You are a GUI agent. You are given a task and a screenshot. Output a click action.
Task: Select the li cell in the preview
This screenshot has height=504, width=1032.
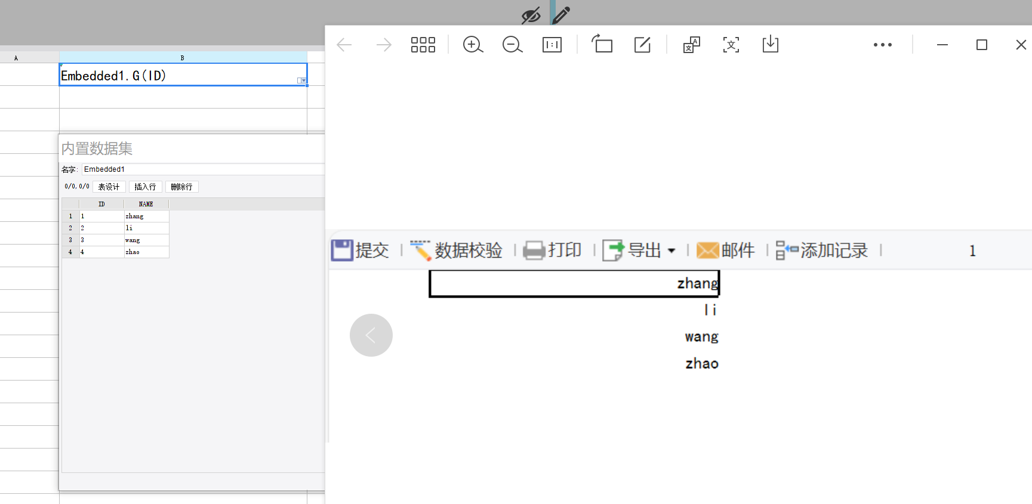pyautogui.click(x=574, y=310)
